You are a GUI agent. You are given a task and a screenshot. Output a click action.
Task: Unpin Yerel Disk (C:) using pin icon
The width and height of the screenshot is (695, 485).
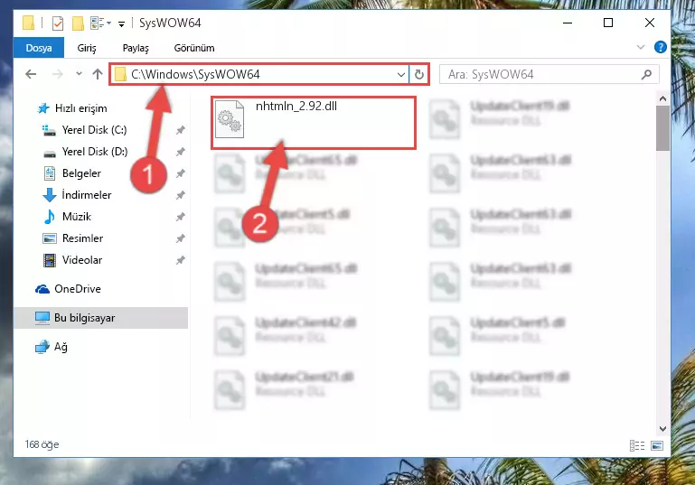click(x=181, y=130)
